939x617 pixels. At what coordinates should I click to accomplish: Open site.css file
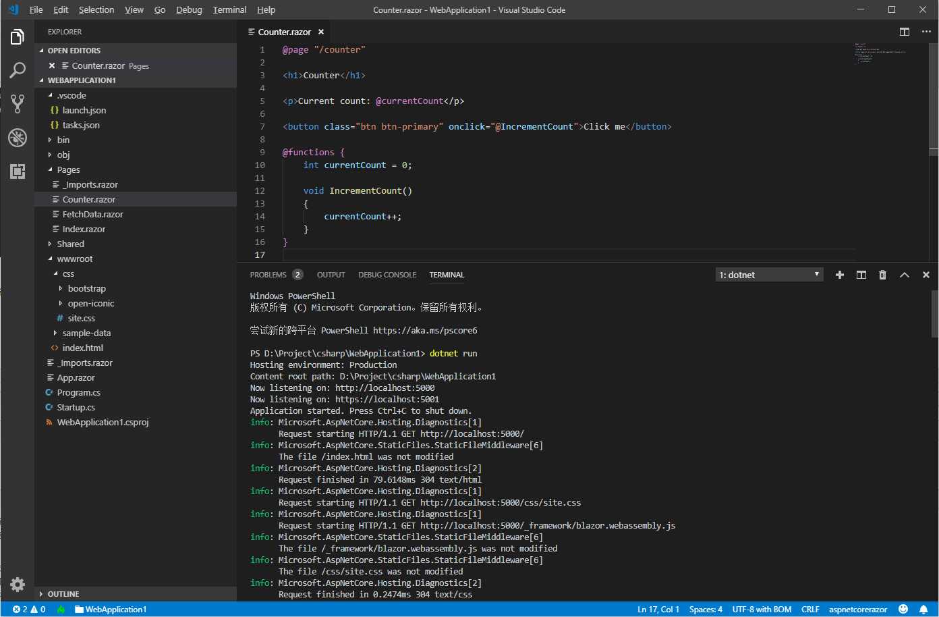[x=136, y=318]
